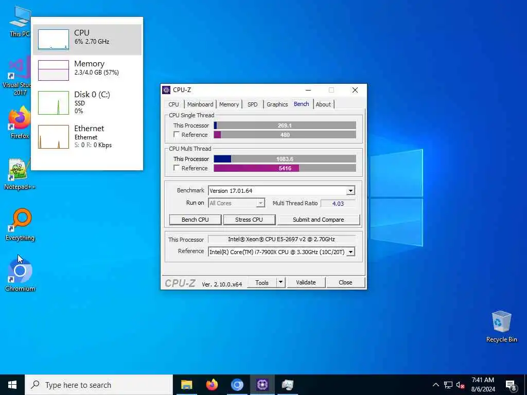Image resolution: width=527 pixels, height=395 pixels.
Task: Enable the Multi Thread Reference checkbox
Action: coord(177,168)
